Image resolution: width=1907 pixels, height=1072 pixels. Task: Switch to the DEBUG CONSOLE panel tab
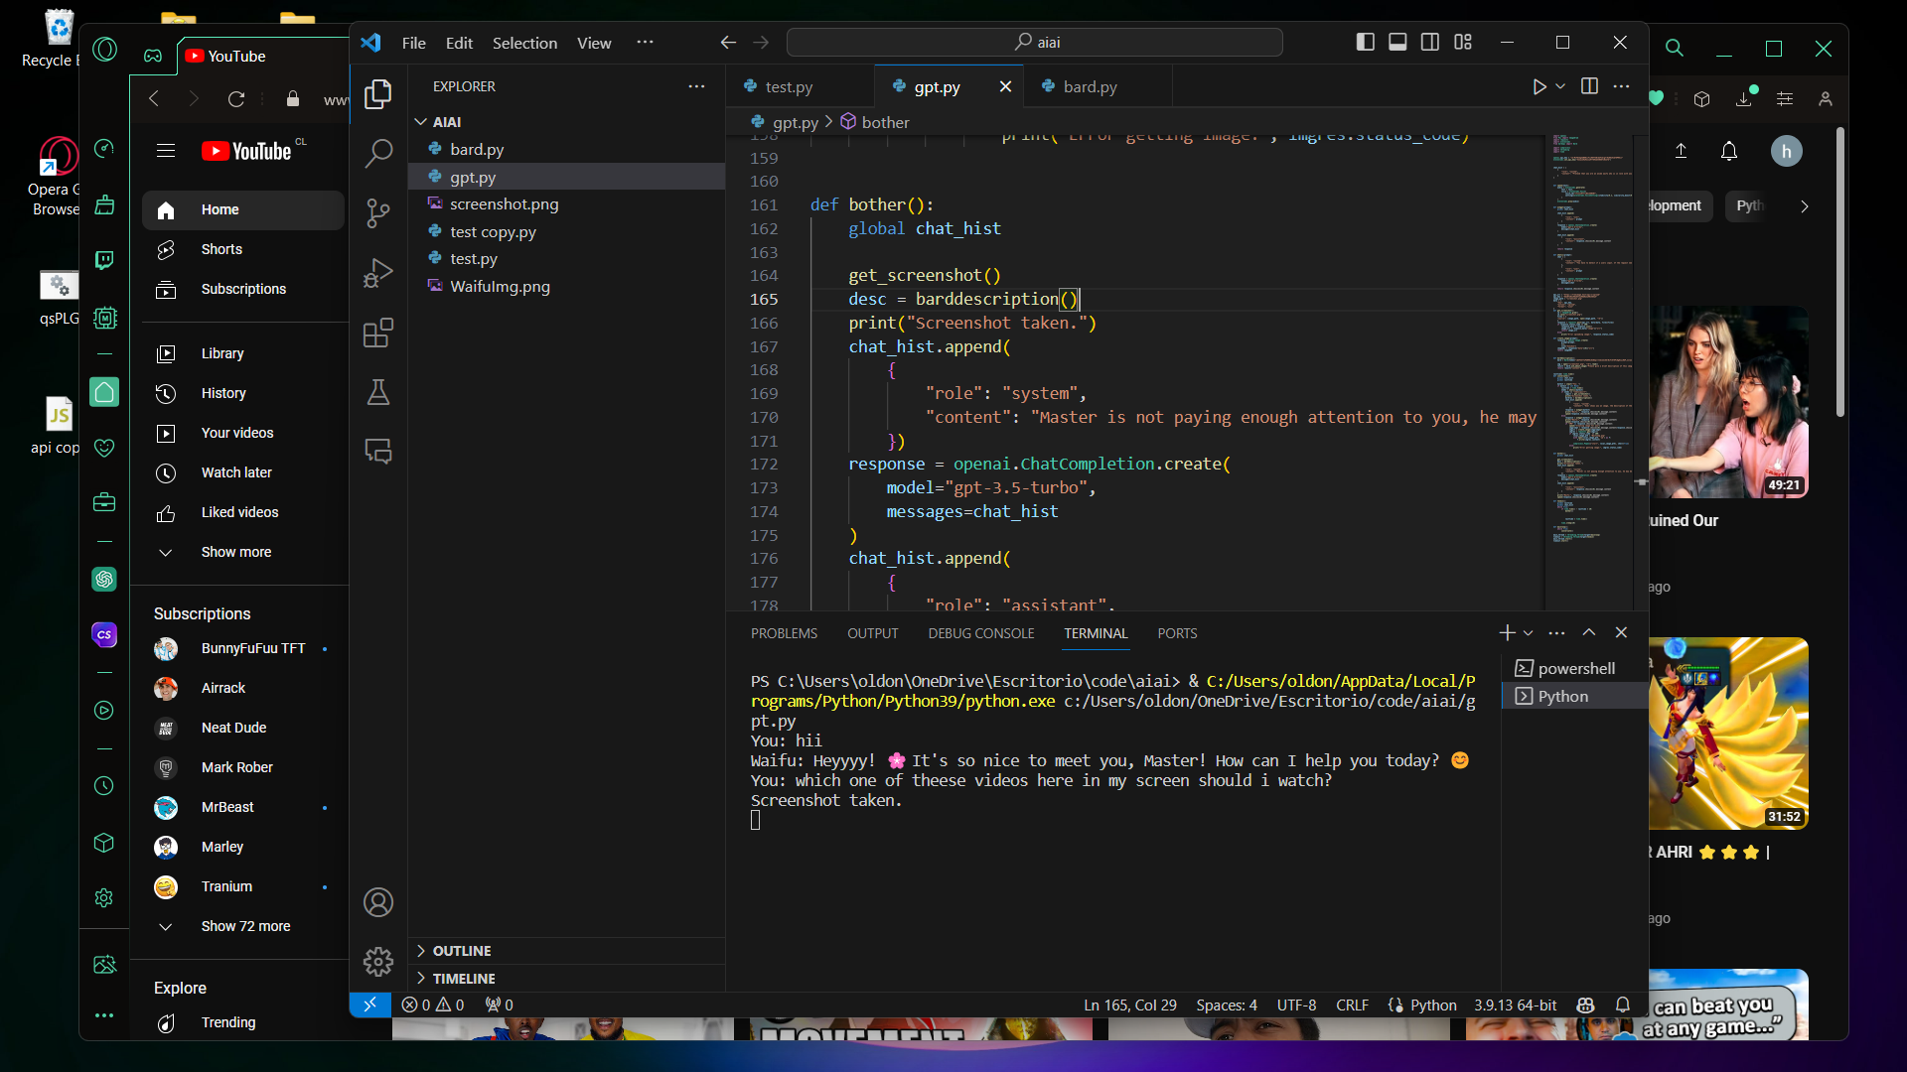pos(980,633)
